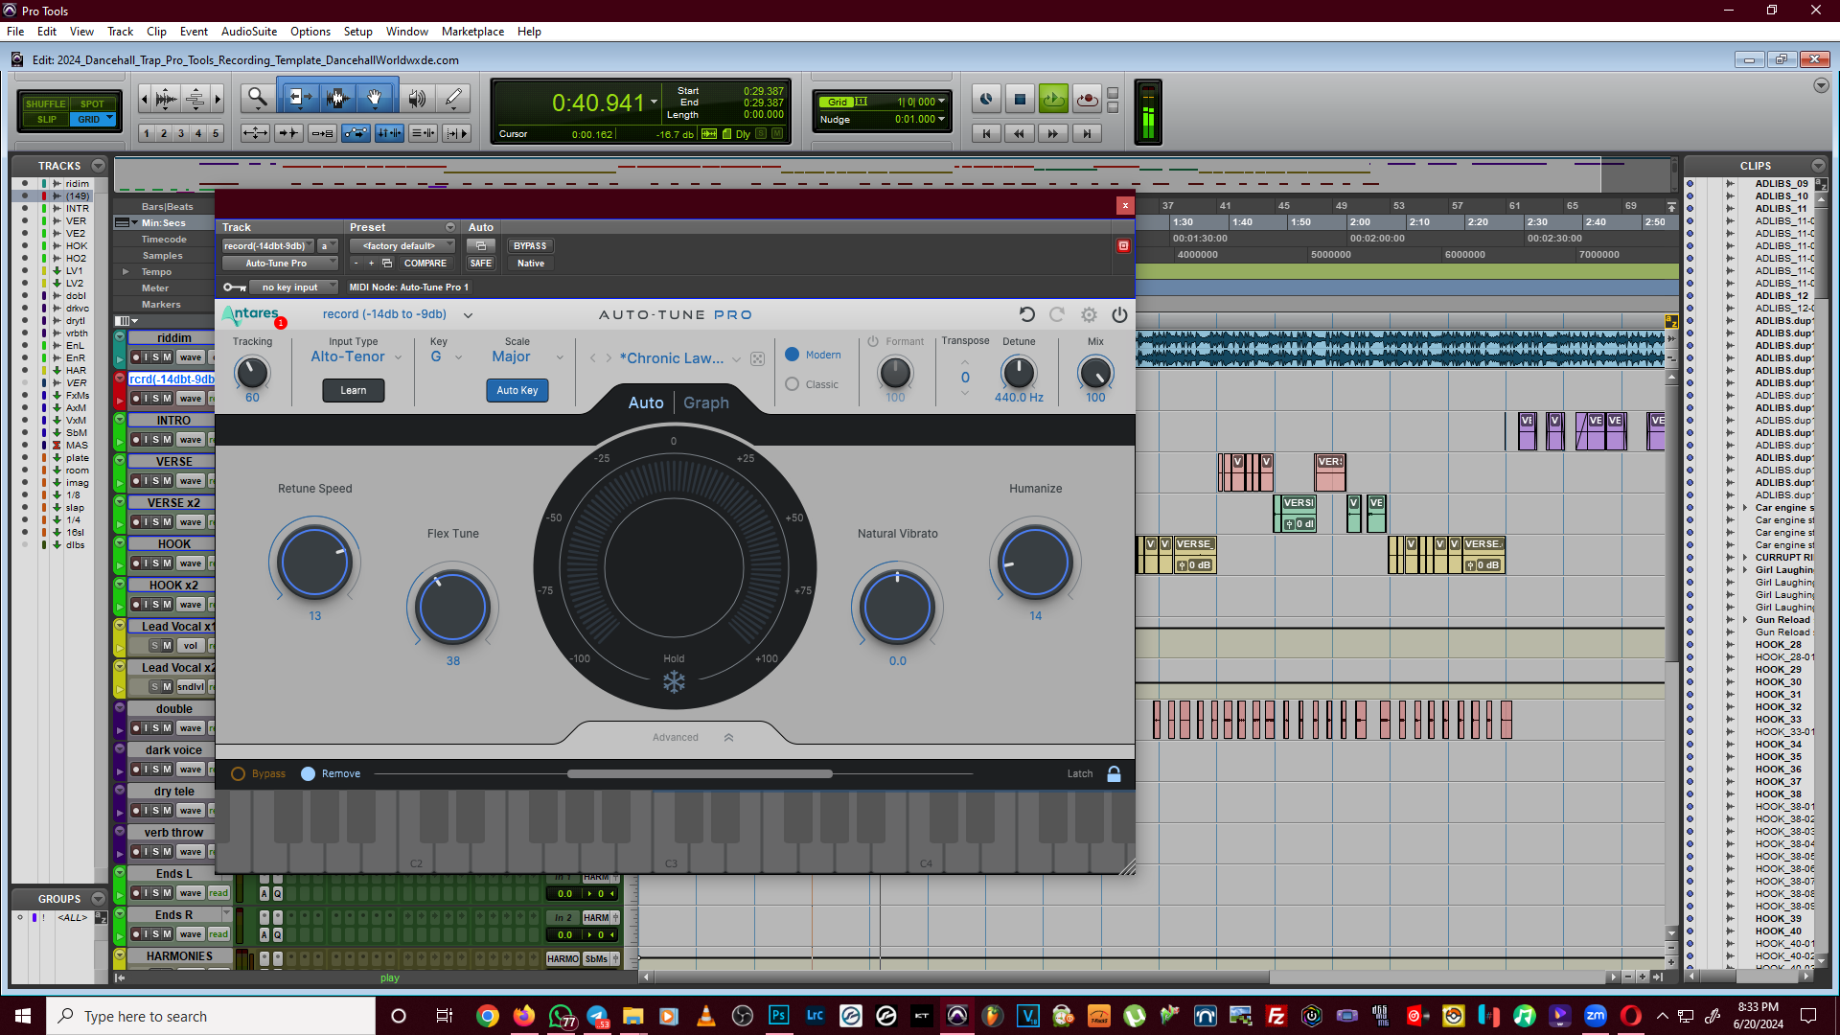This screenshot has width=1840, height=1035.
Task: Toggle the Auto-Tune power icon
Action: pyautogui.click(x=1119, y=314)
